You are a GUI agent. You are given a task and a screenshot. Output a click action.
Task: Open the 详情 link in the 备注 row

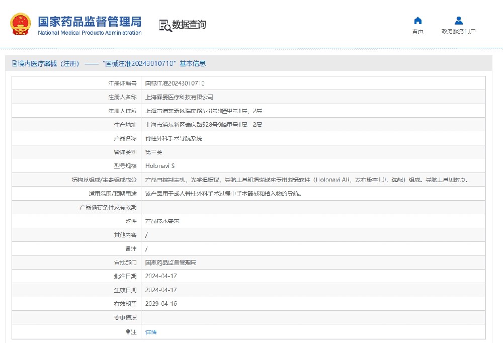(x=151, y=332)
